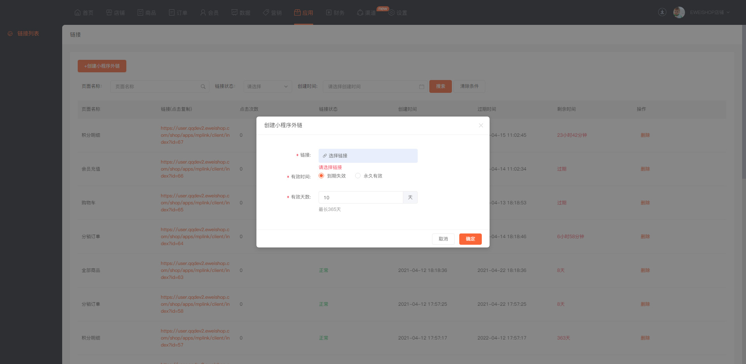Click the 链接列表 sidebar icon
Screen dimensions: 746x364
[x=10, y=34]
